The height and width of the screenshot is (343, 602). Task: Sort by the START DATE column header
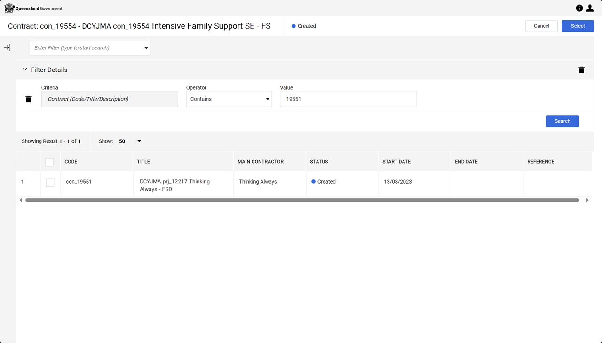pos(396,162)
